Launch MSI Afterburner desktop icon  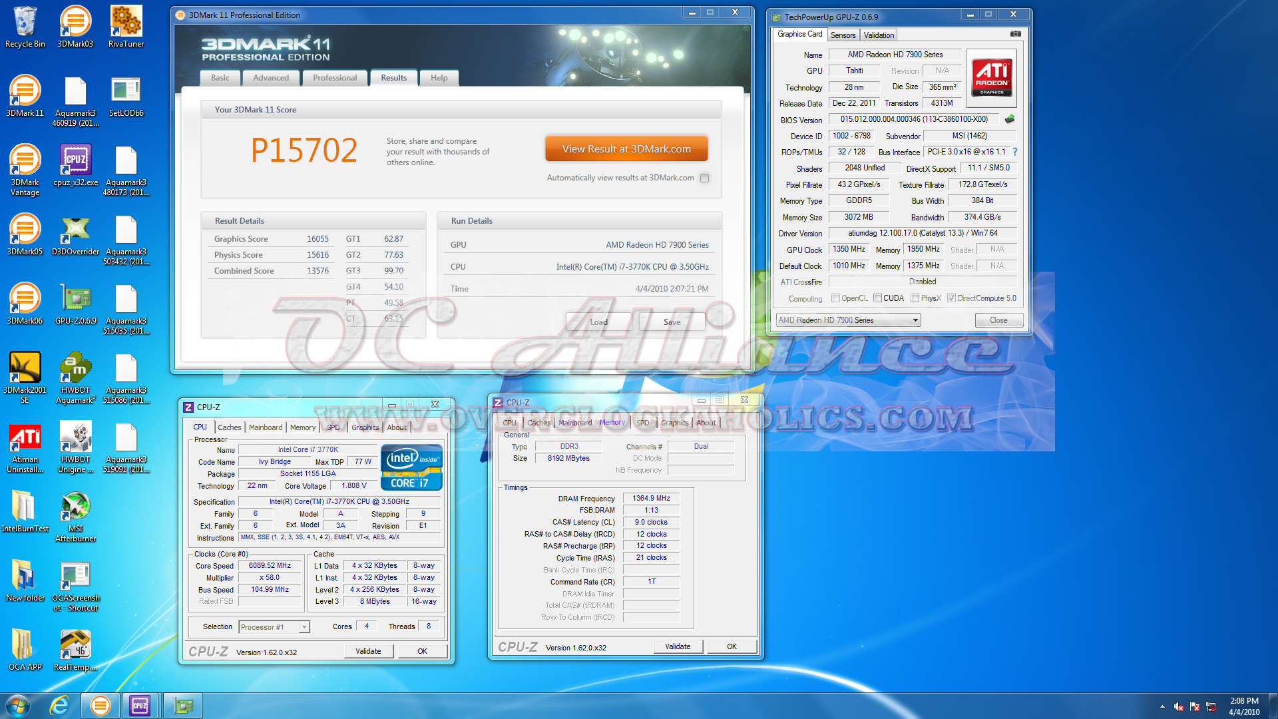[75, 517]
